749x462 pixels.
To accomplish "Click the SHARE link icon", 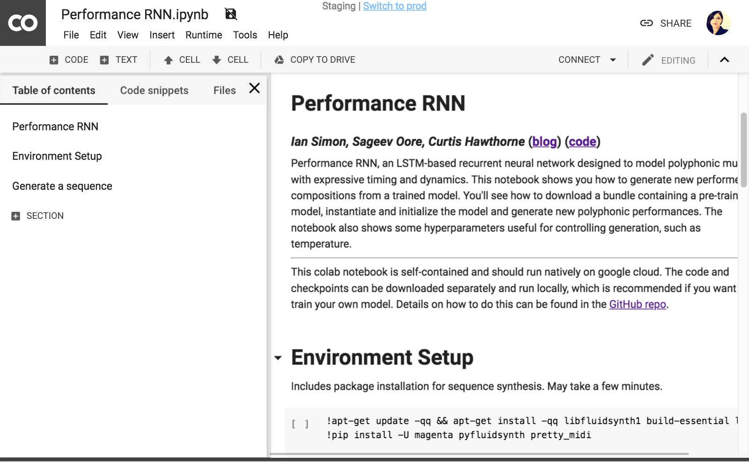I will 646,23.
